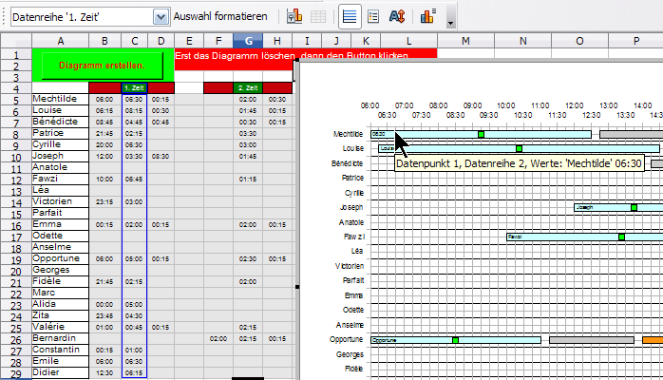Image resolution: width=663 pixels, height=380 pixels.
Task: Open the toolbar overflow options arrow
Action: (x=450, y=21)
